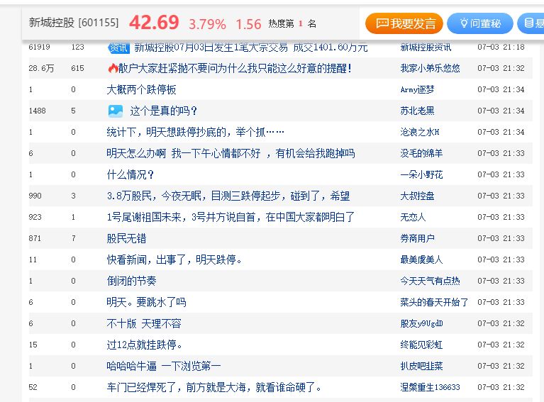
Task: Open the post 大概两个跌停板
Action: pos(141,89)
